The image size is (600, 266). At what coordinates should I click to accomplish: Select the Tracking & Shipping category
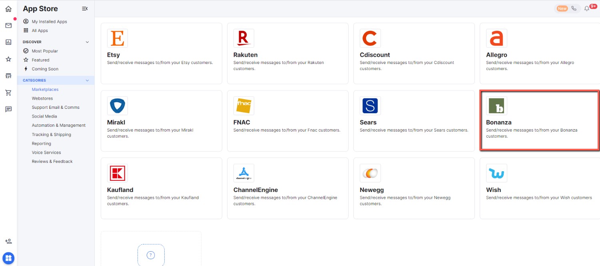tap(52, 134)
